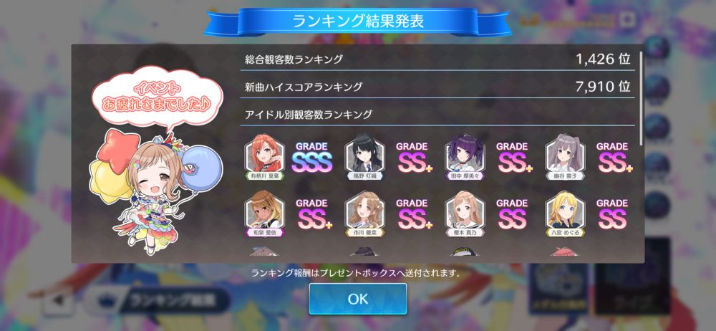This screenshot has height=331, width=716.
Task: Select 和泉 愛依 idol portrait
Action: pyautogui.click(x=264, y=214)
